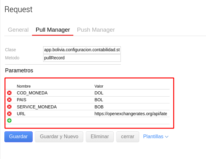Click the Eliminar button
Screen dimensions: 206x159
(99, 137)
